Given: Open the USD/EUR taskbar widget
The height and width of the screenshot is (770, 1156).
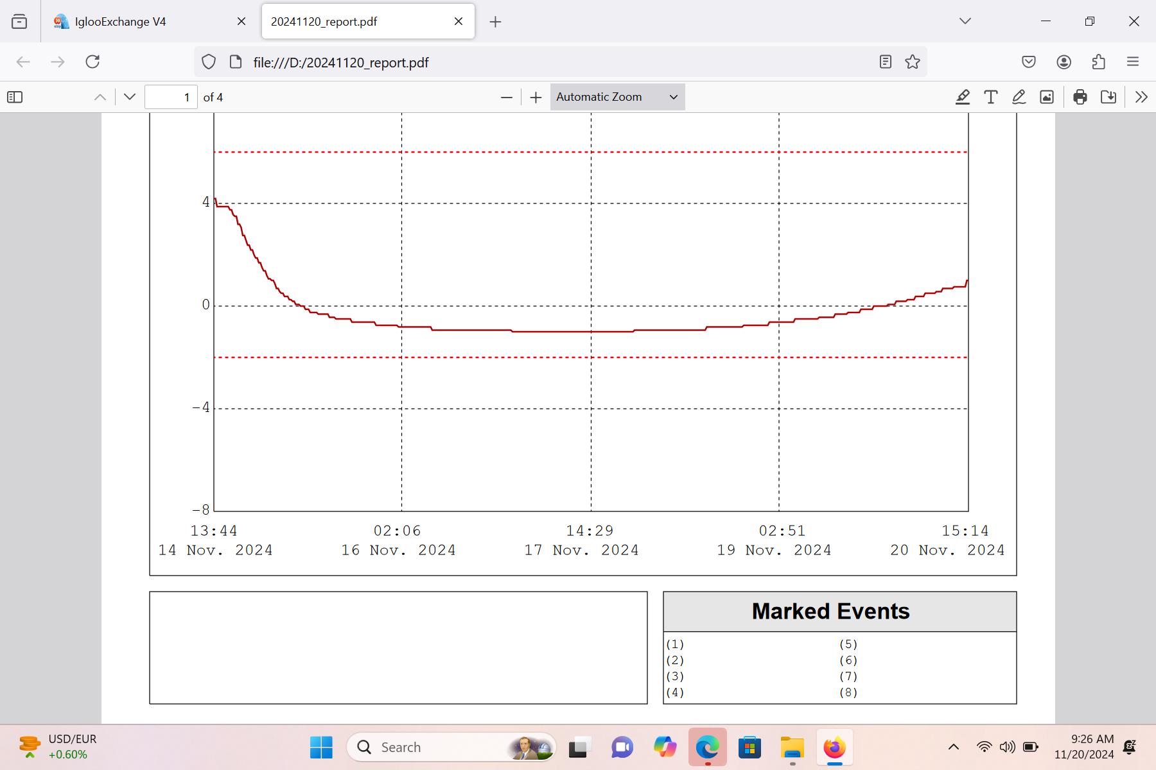Looking at the screenshot, I should [x=58, y=747].
